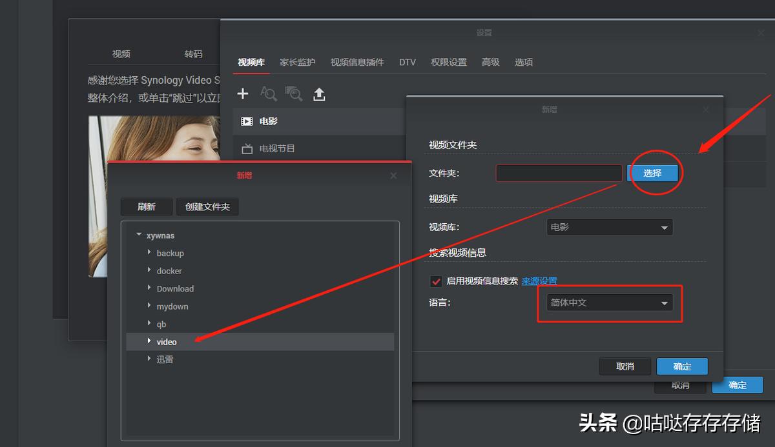Click the video info search magnifier icon
The width and height of the screenshot is (775, 447).
tap(268, 94)
